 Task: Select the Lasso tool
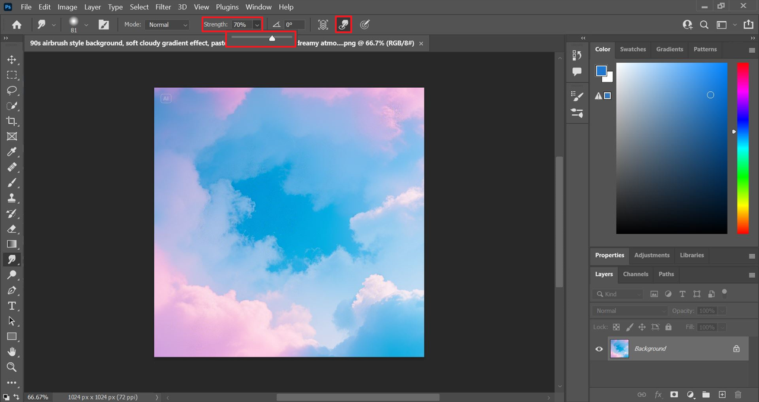11,91
